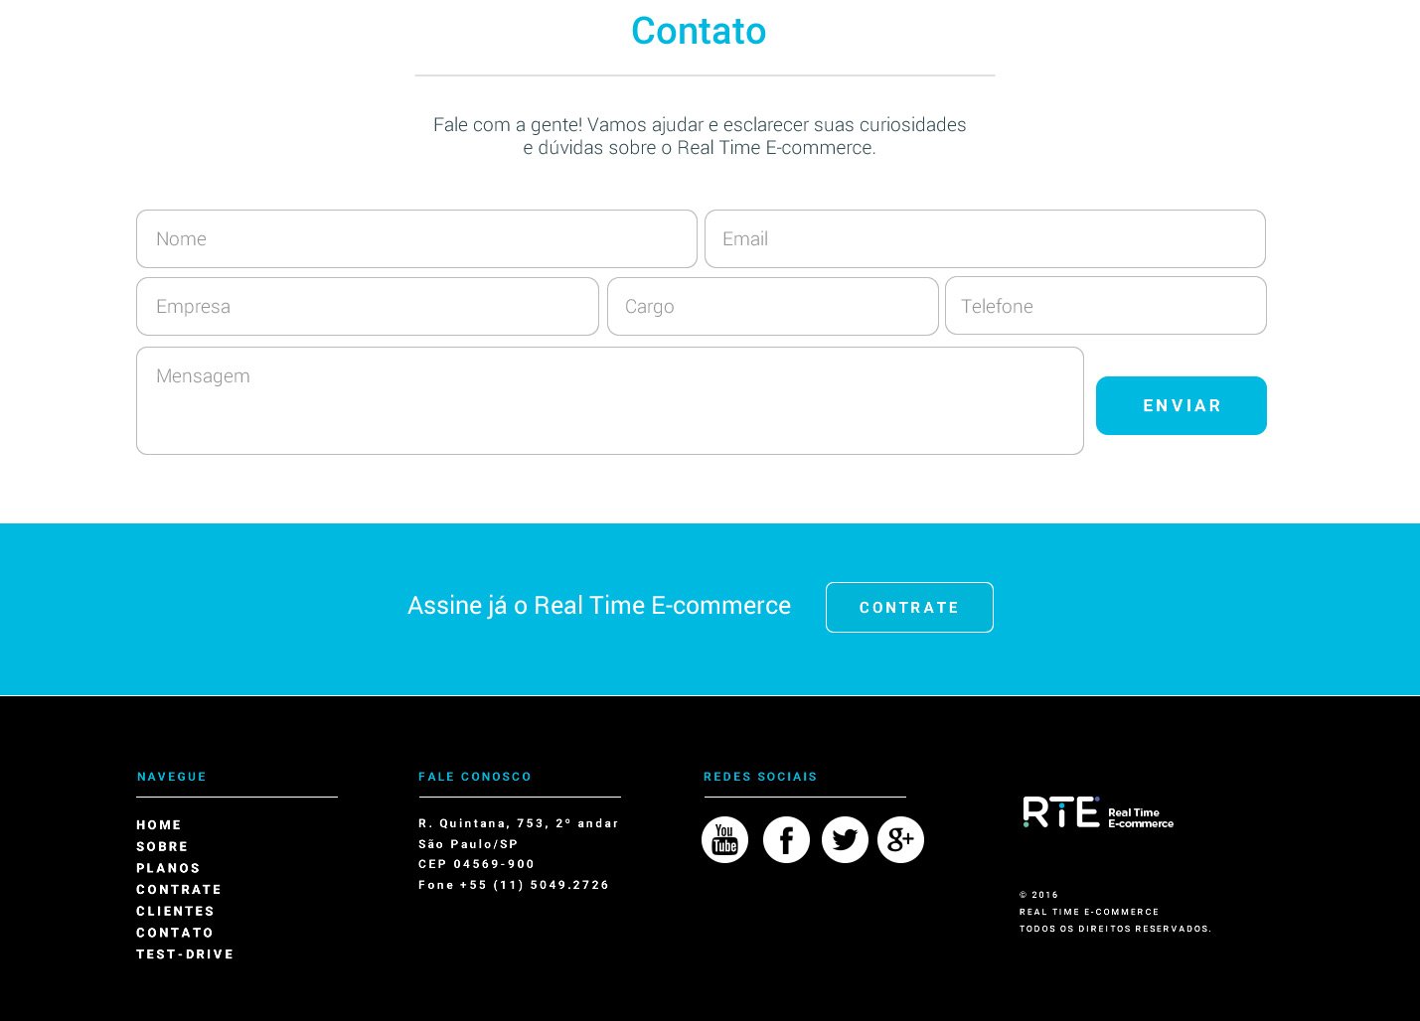Screen dimensions: 1420x1021
Task: Click the © 2016 copyright text
Action: pos(1039,895)
